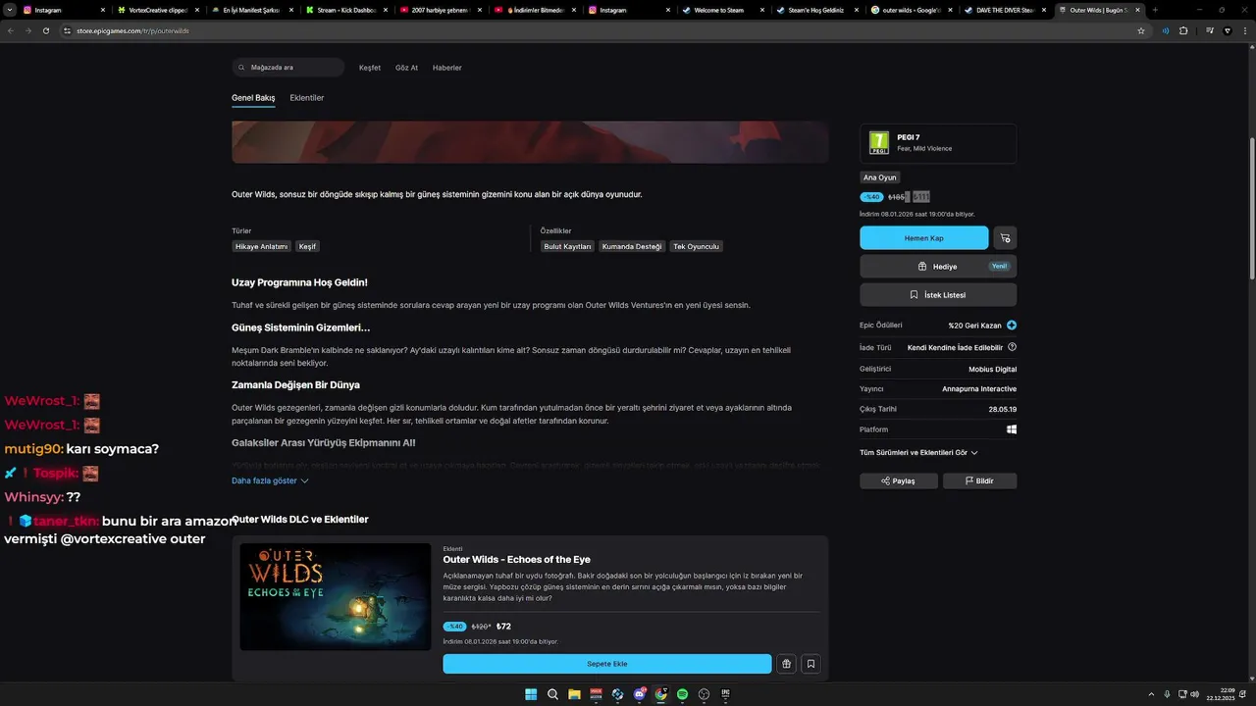Viewport: 1256px width, 706px height.
Task: Expand Daha fazla göster description
Action: (x=270, y=480)
